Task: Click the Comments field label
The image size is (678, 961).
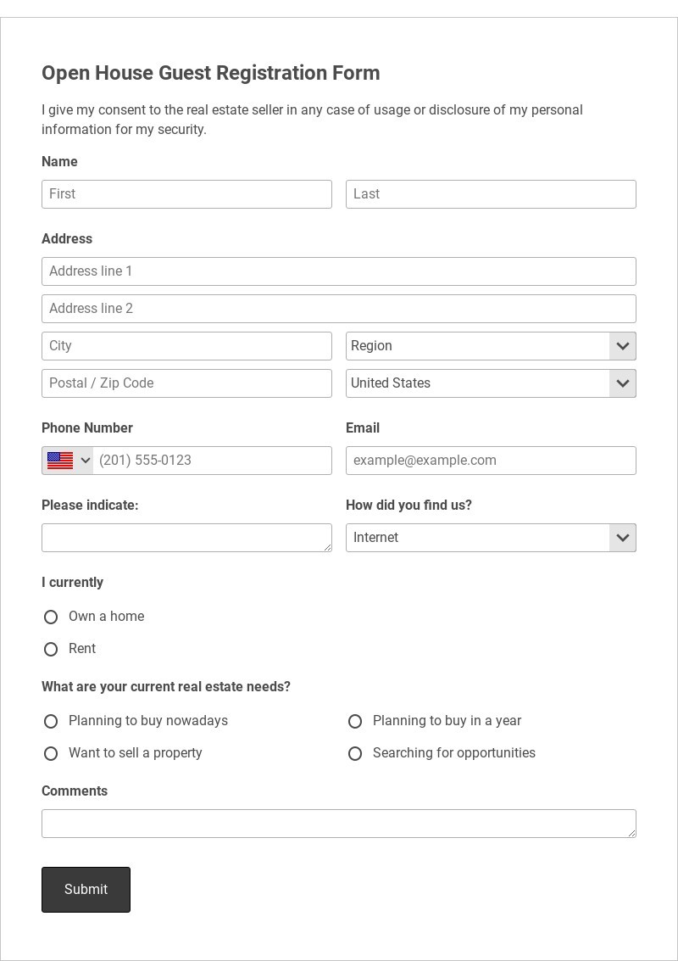Action: point(75,791)
